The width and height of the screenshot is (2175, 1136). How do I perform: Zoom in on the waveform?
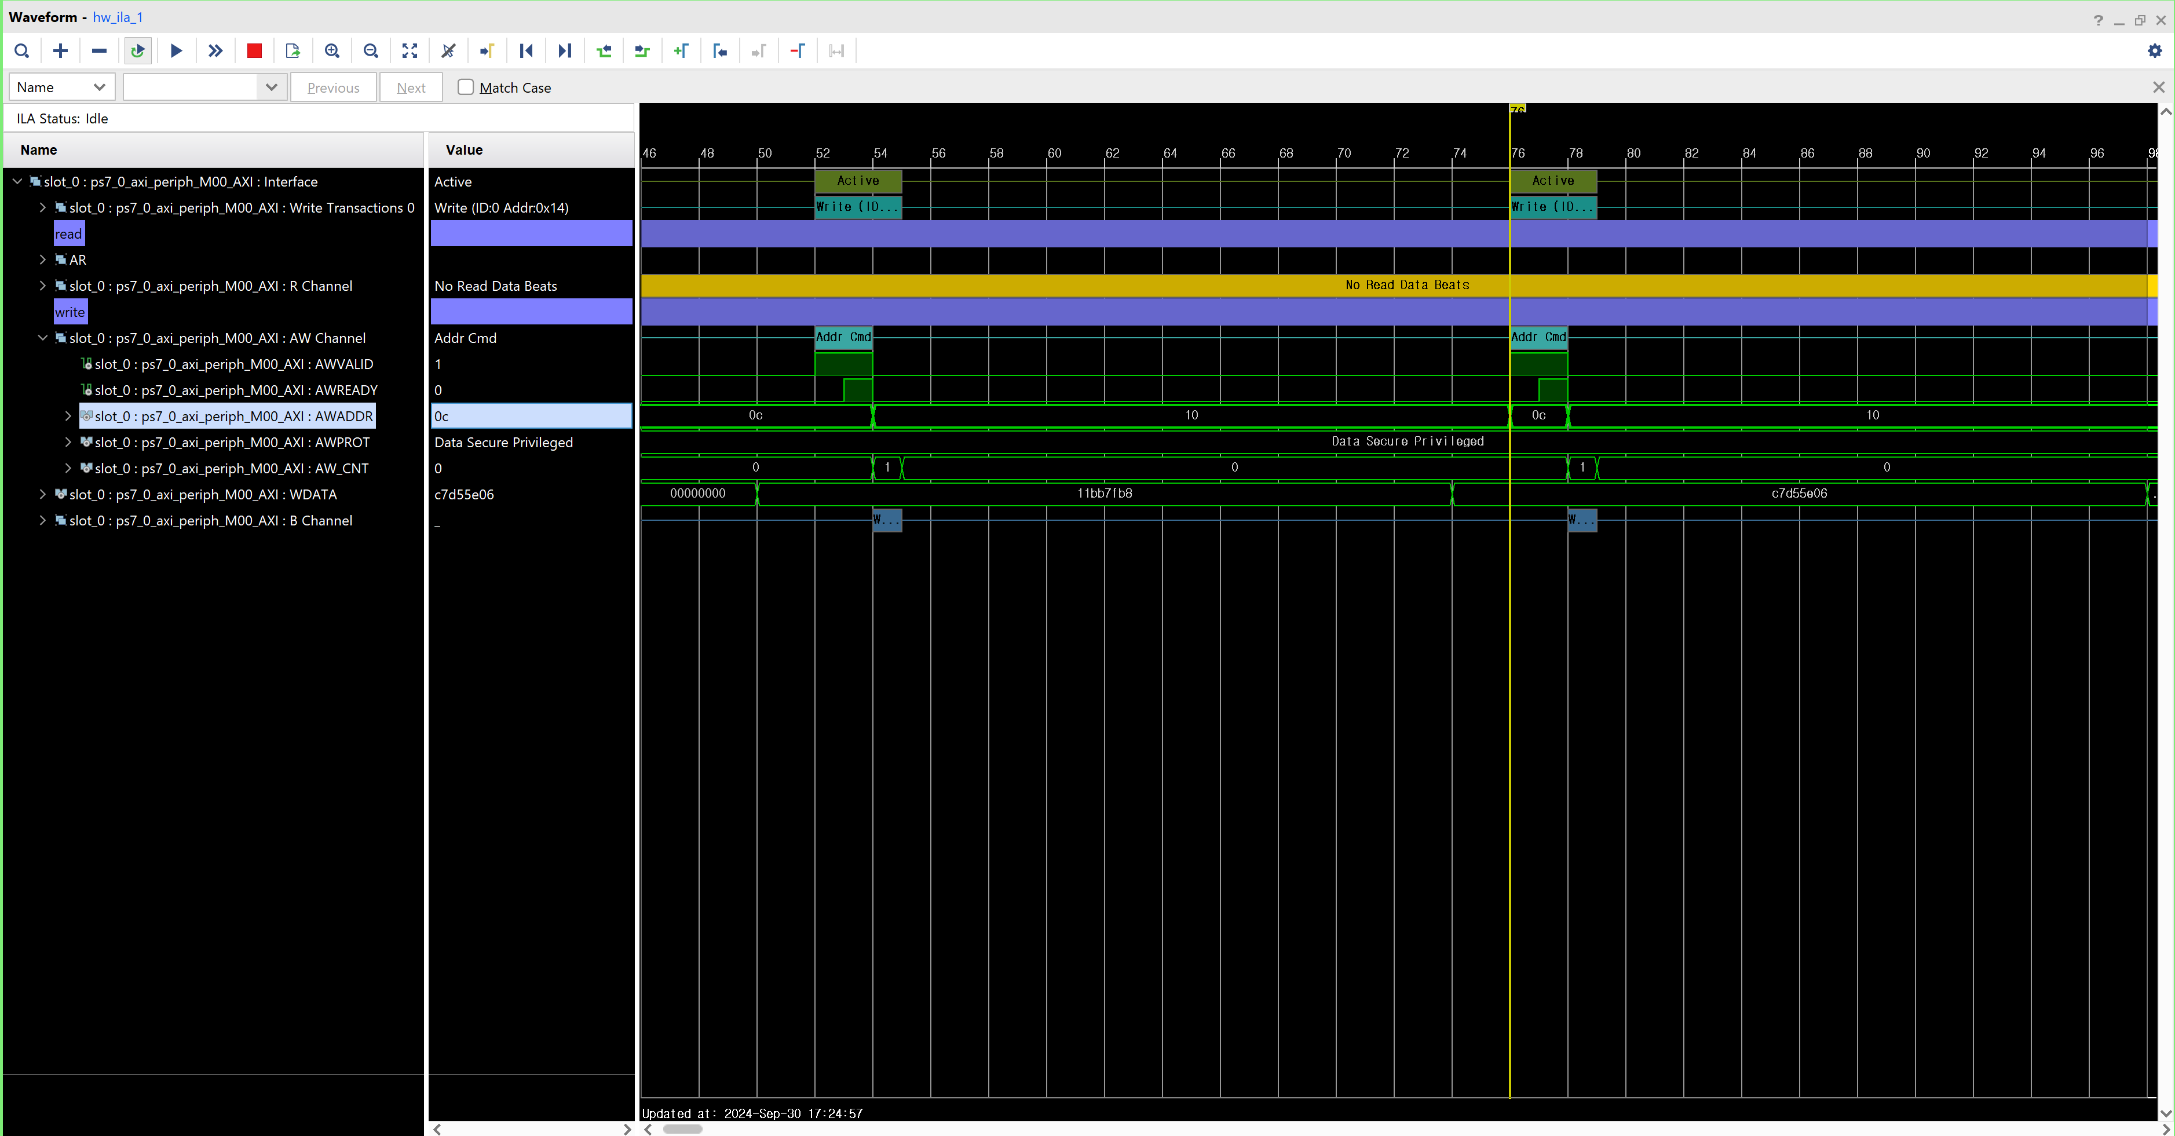pos(332,50)
